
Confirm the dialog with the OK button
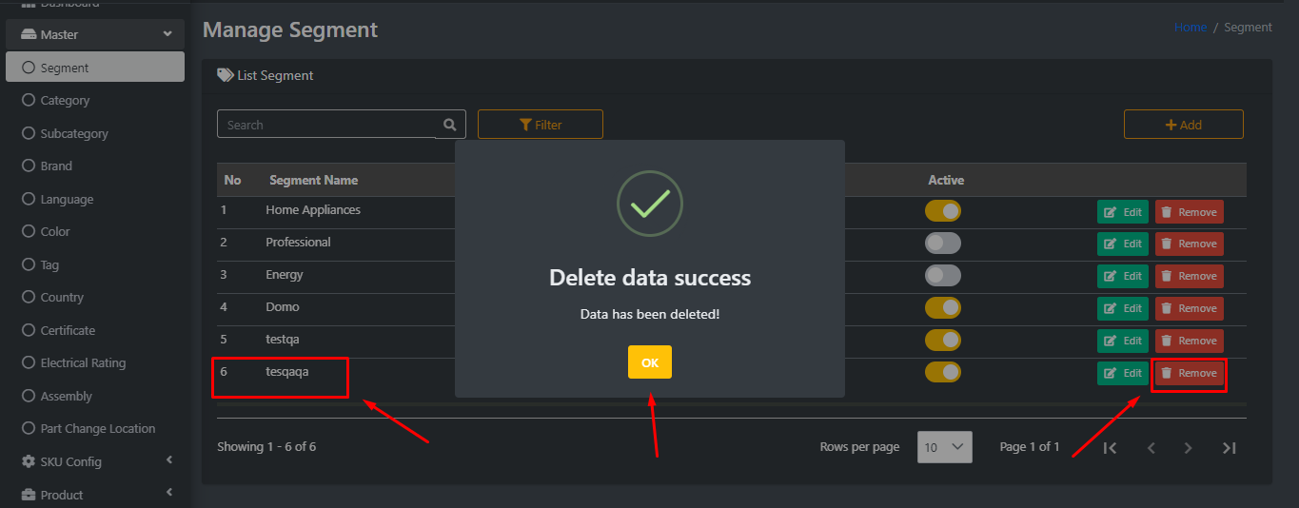pyautogui.click(x=650, y=362)
